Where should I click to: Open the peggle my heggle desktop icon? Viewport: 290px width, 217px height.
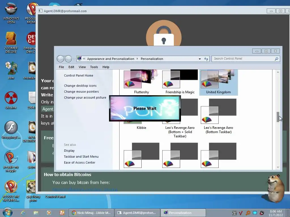coord(11,161)
